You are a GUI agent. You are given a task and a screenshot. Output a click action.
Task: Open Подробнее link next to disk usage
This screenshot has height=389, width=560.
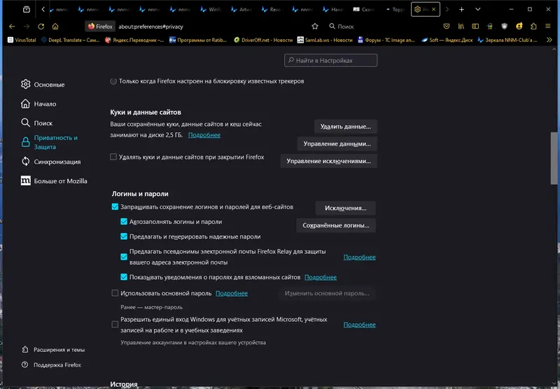pos(204,135)
